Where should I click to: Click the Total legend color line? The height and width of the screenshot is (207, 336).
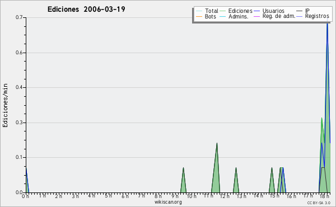[199, 11]
